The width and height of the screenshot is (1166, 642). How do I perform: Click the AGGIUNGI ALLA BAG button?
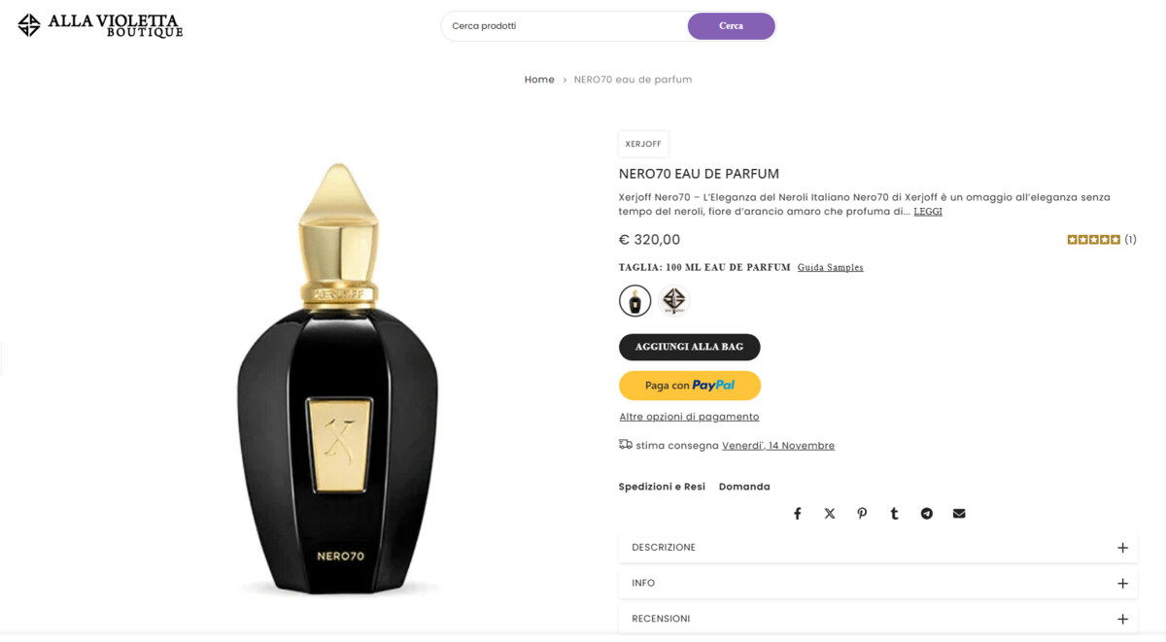(689, 347)
